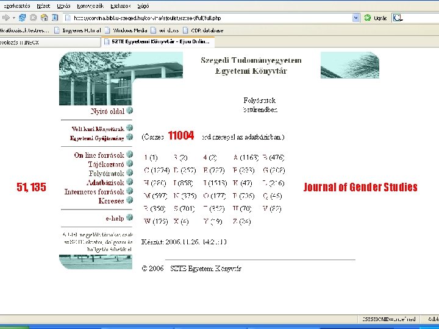Expand the address bar history dropdown
This screenshot has height=329, width=439.
coord(355,18)
